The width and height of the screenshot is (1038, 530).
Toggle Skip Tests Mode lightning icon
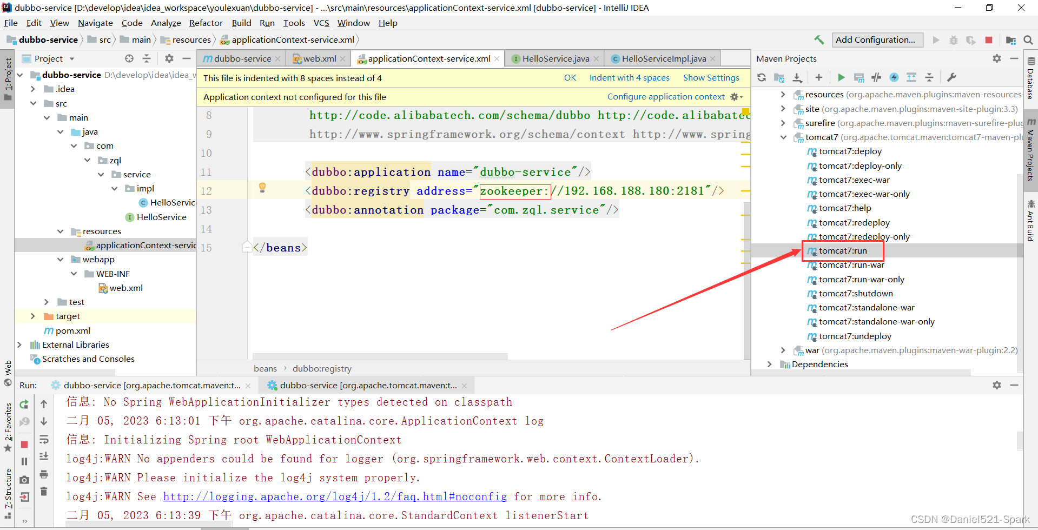894,77
